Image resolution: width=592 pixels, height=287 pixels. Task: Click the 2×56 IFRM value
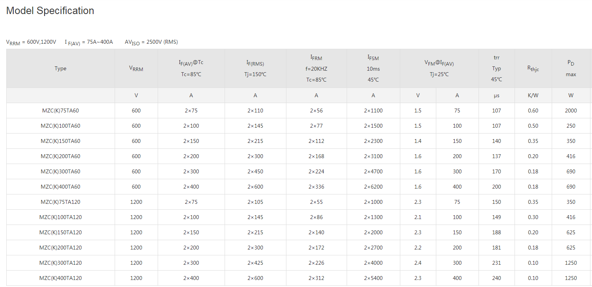pyautogui.click(x=316, y=111)
